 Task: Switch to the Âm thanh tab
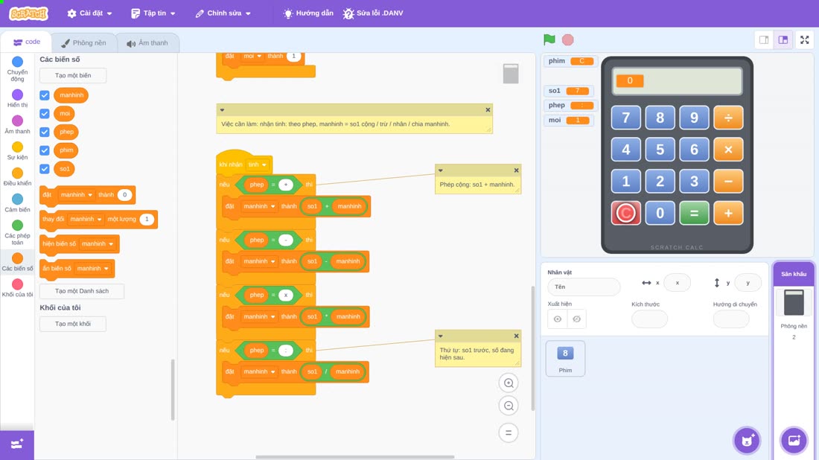coord(148,43)
